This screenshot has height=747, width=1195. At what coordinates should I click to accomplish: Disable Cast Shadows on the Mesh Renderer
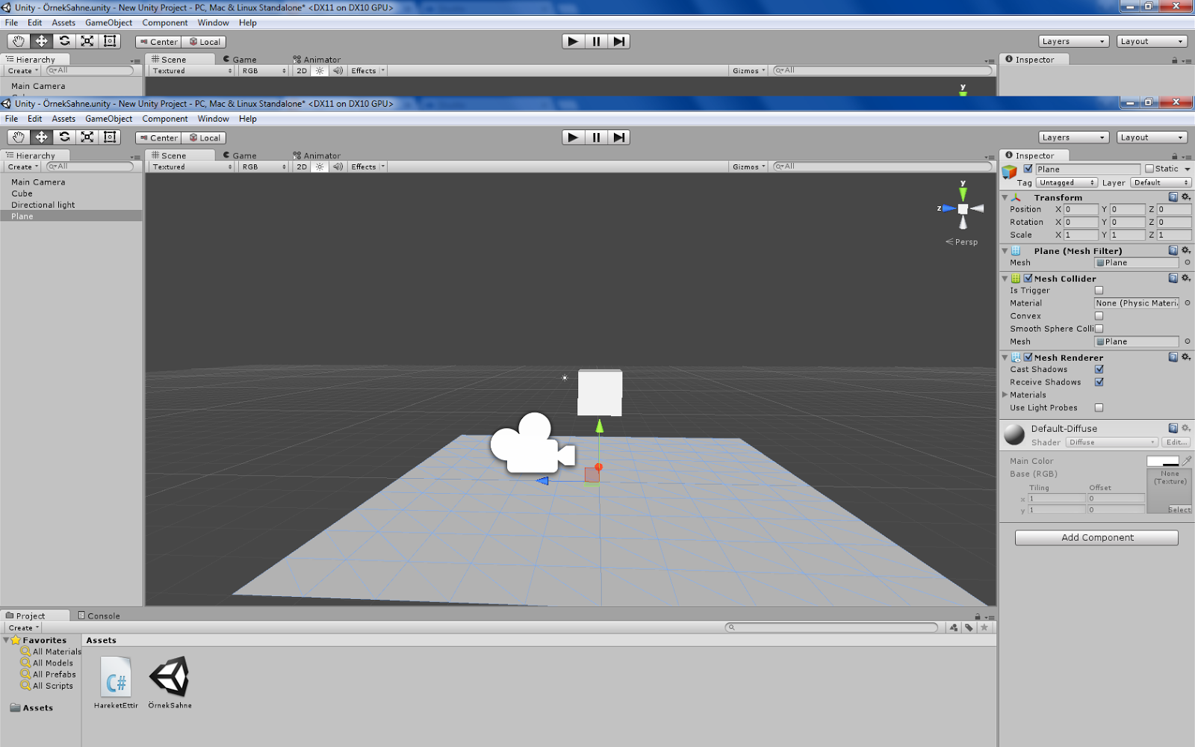coord(1099,369)
